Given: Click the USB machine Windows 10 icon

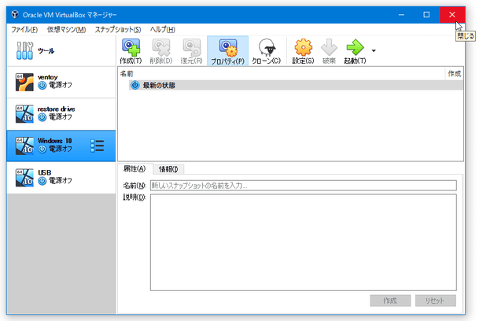Looking at the screenshot, I should click(24, 178).
